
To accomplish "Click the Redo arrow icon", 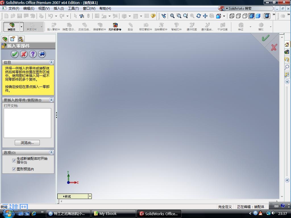I will tap(62, 16).
